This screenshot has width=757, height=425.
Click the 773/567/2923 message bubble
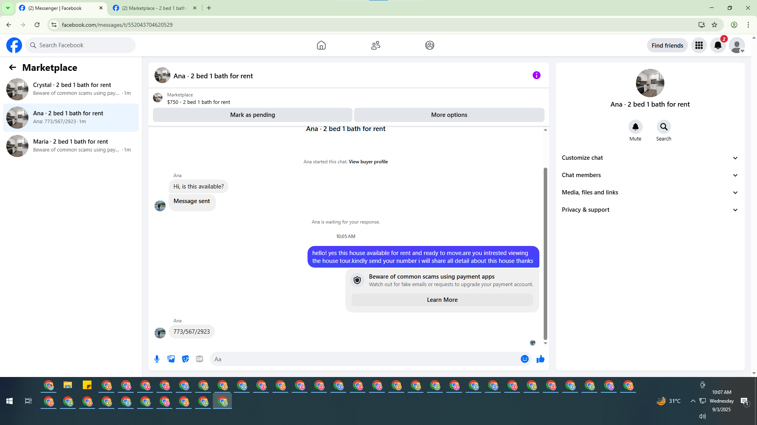pos(192,332)
